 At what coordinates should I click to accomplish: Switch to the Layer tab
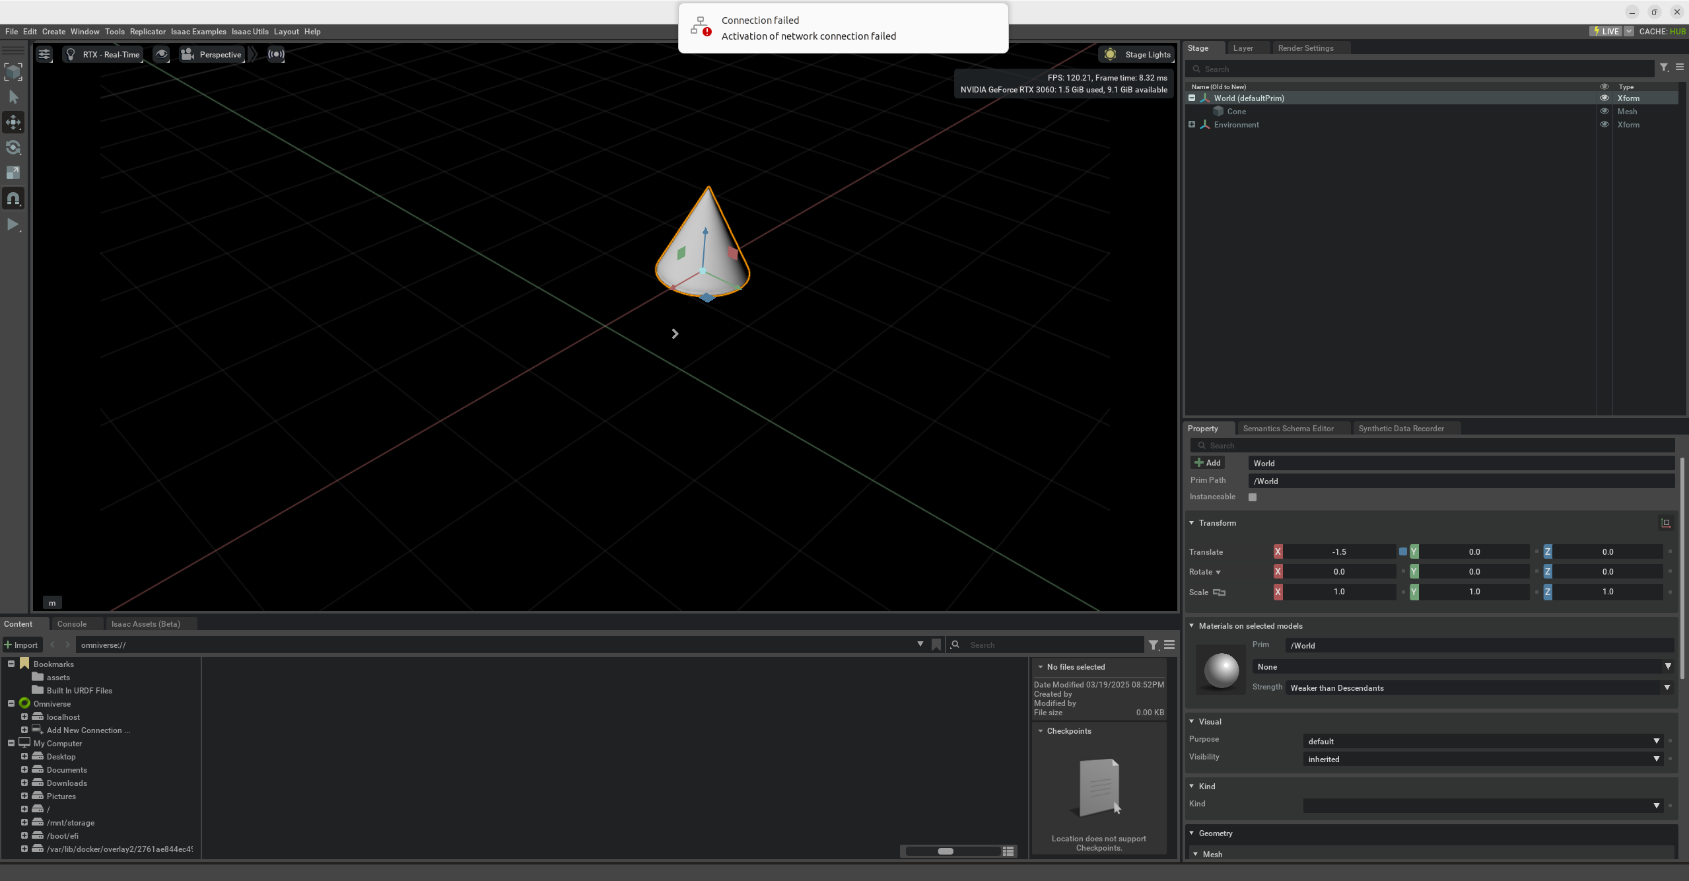pos(1243,48)
